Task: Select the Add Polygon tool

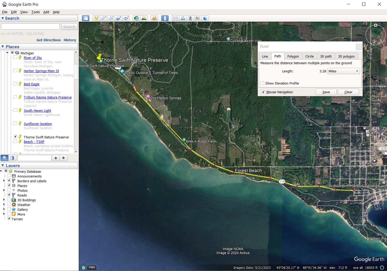Action: 104,18
